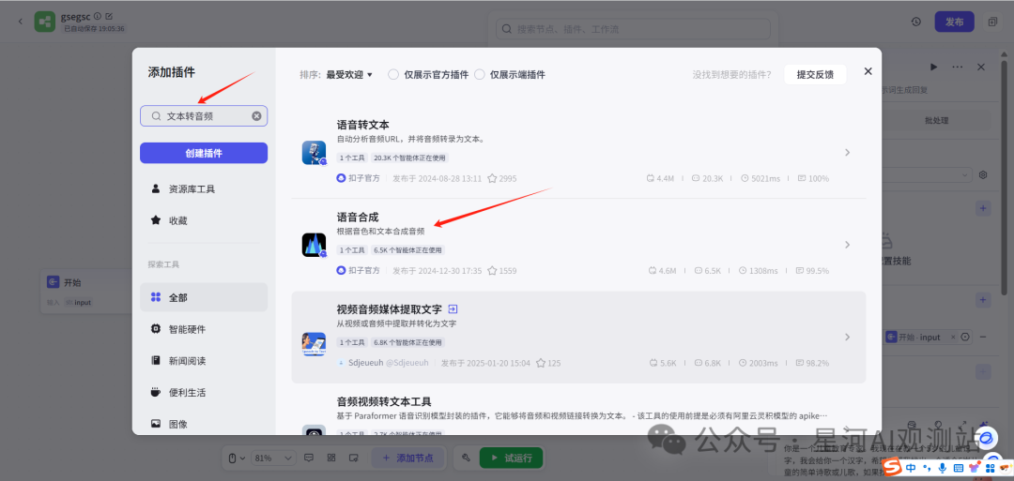
Task: Close the node settings side panel
Action: click(x=981, y=68)
